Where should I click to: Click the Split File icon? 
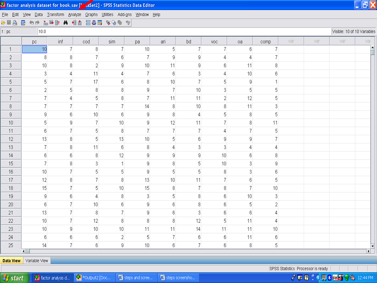[88, 23]
